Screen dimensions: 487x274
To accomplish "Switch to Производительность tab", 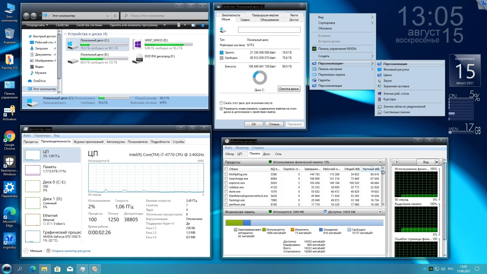I will (56, 142).
